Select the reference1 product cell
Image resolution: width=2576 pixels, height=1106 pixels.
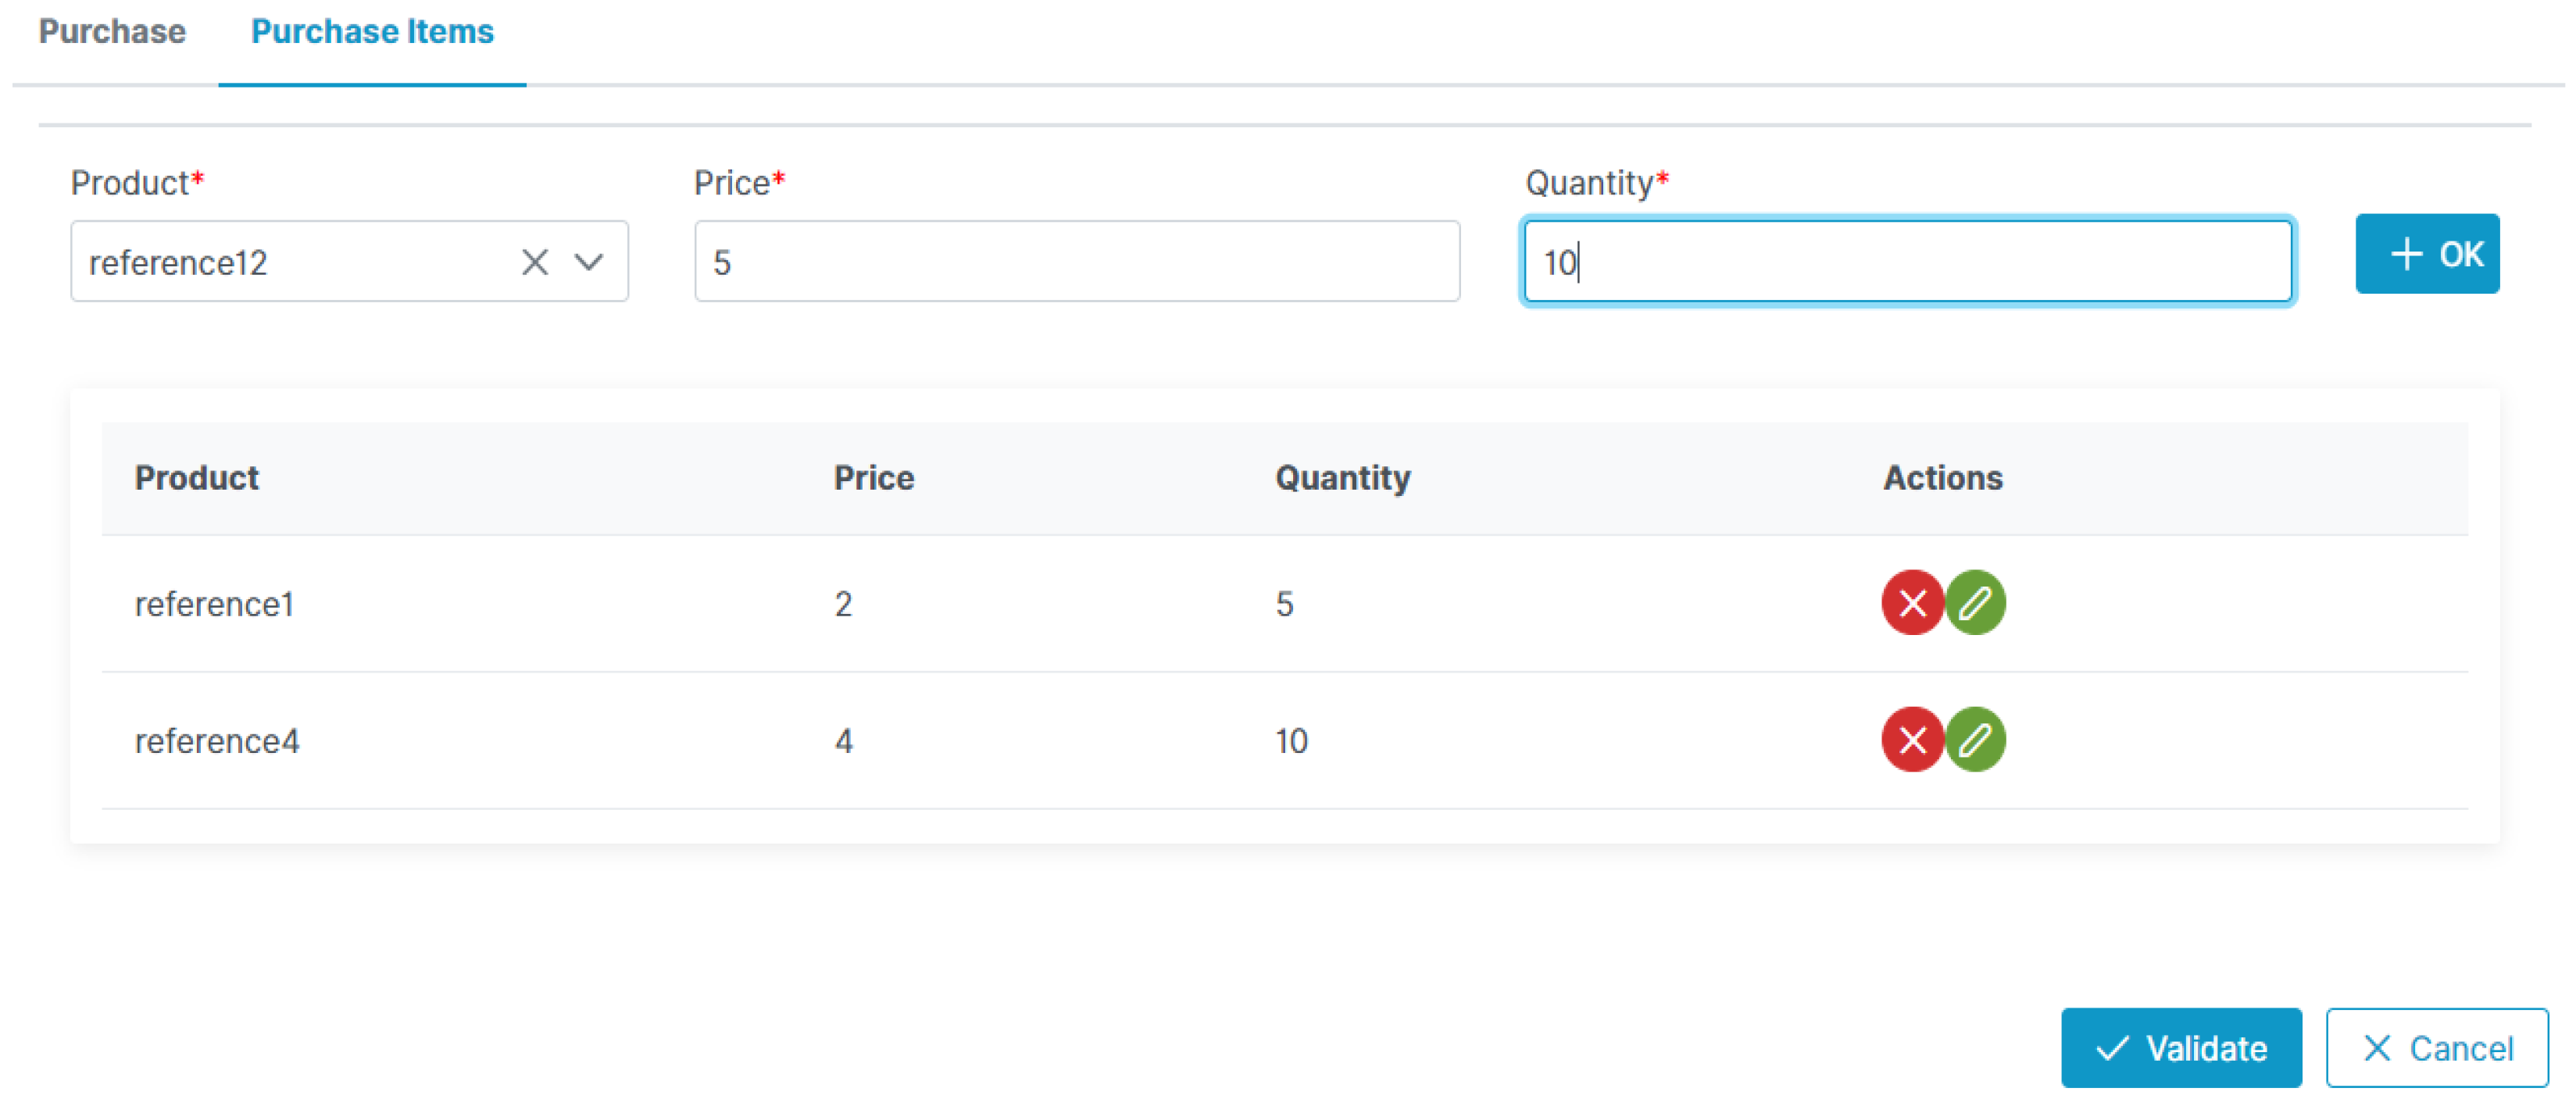click(214, 604)
